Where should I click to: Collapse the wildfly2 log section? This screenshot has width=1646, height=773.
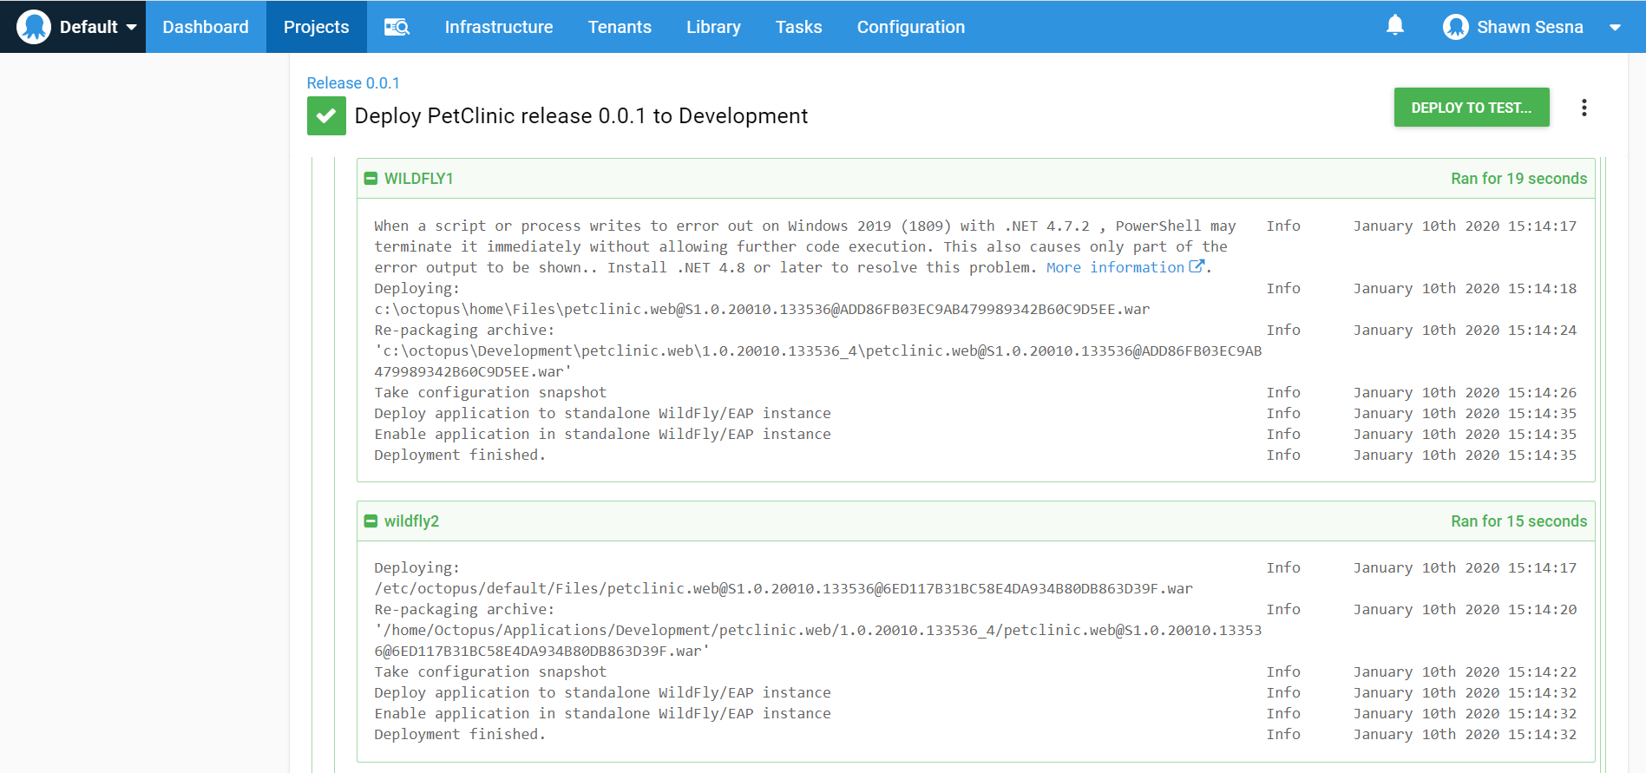coord(371,521)
